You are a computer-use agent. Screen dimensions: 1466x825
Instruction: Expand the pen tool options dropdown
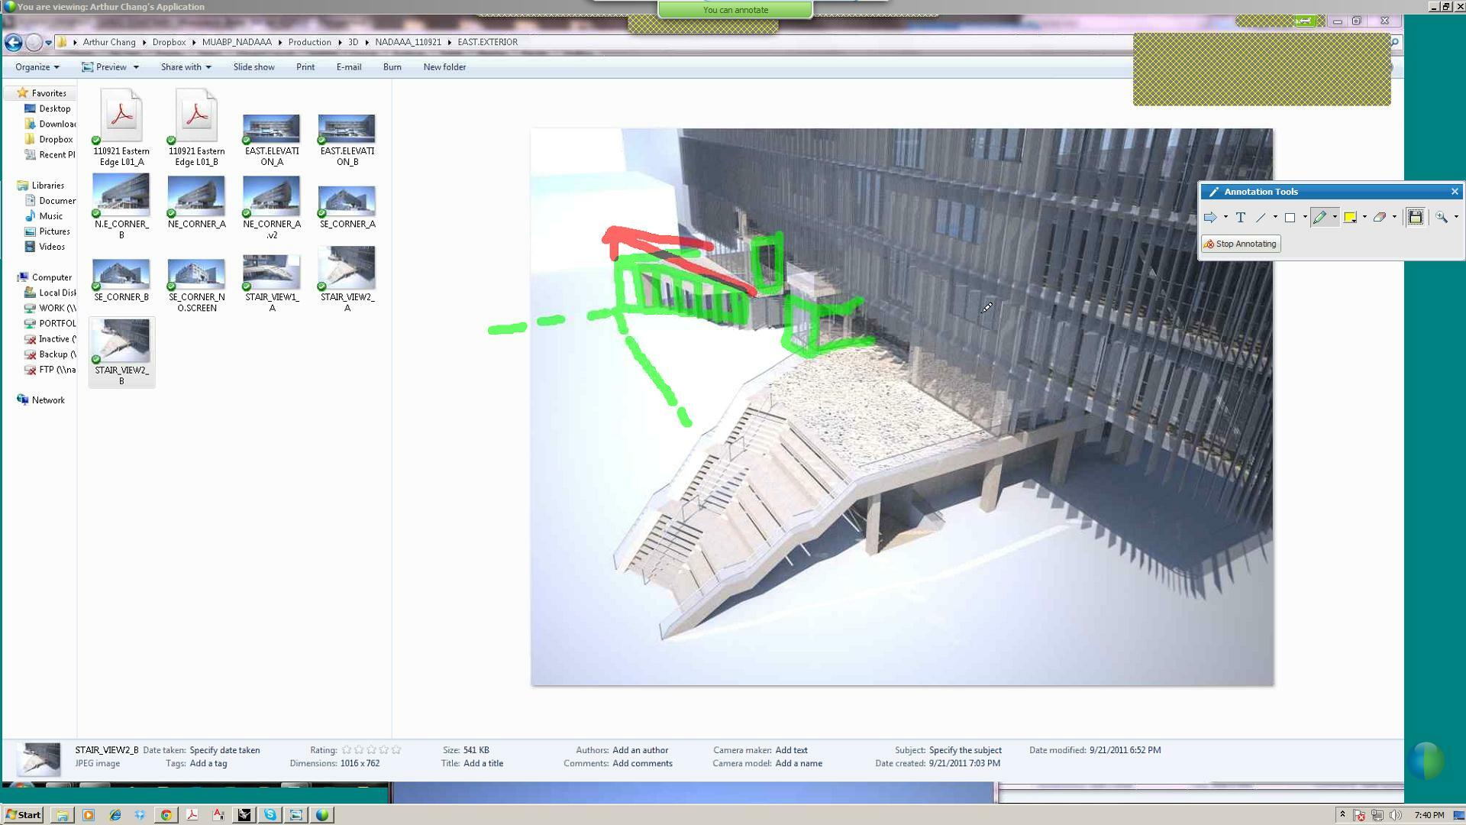(x=1335, y=218)
